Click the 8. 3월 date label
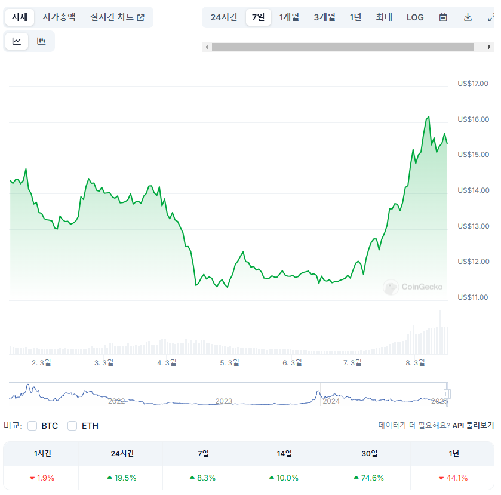Image resolution: width=501 pixels, height=495 pixels. 415,362
